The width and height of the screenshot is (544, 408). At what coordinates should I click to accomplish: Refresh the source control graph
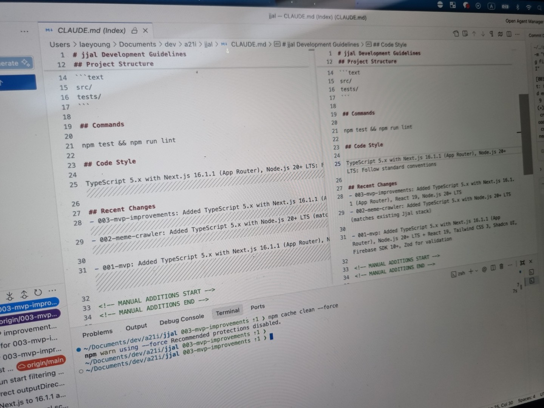coord(38,292)
